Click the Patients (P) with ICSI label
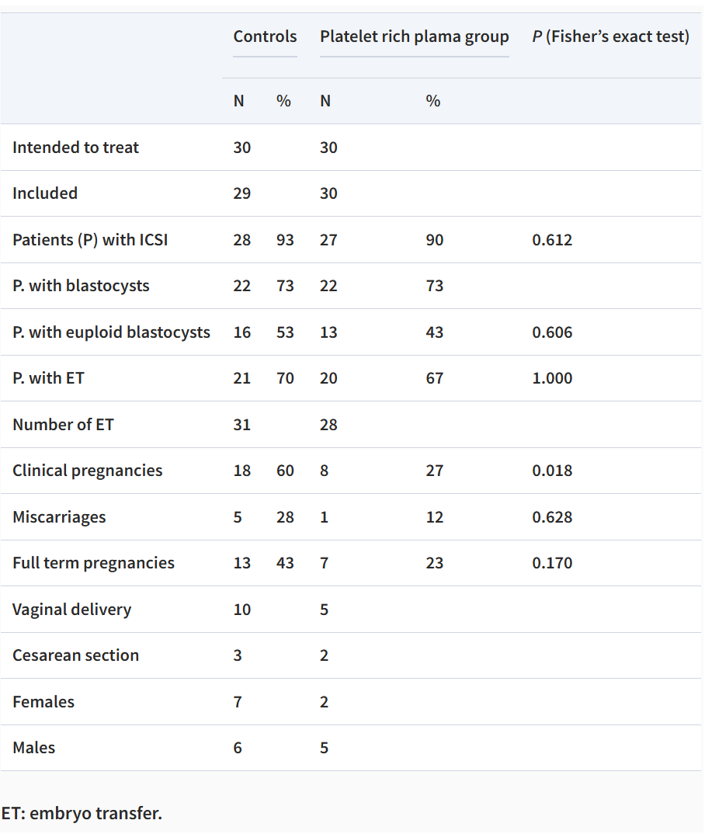Screen dimensions: 705x834 tap(90, 239)
